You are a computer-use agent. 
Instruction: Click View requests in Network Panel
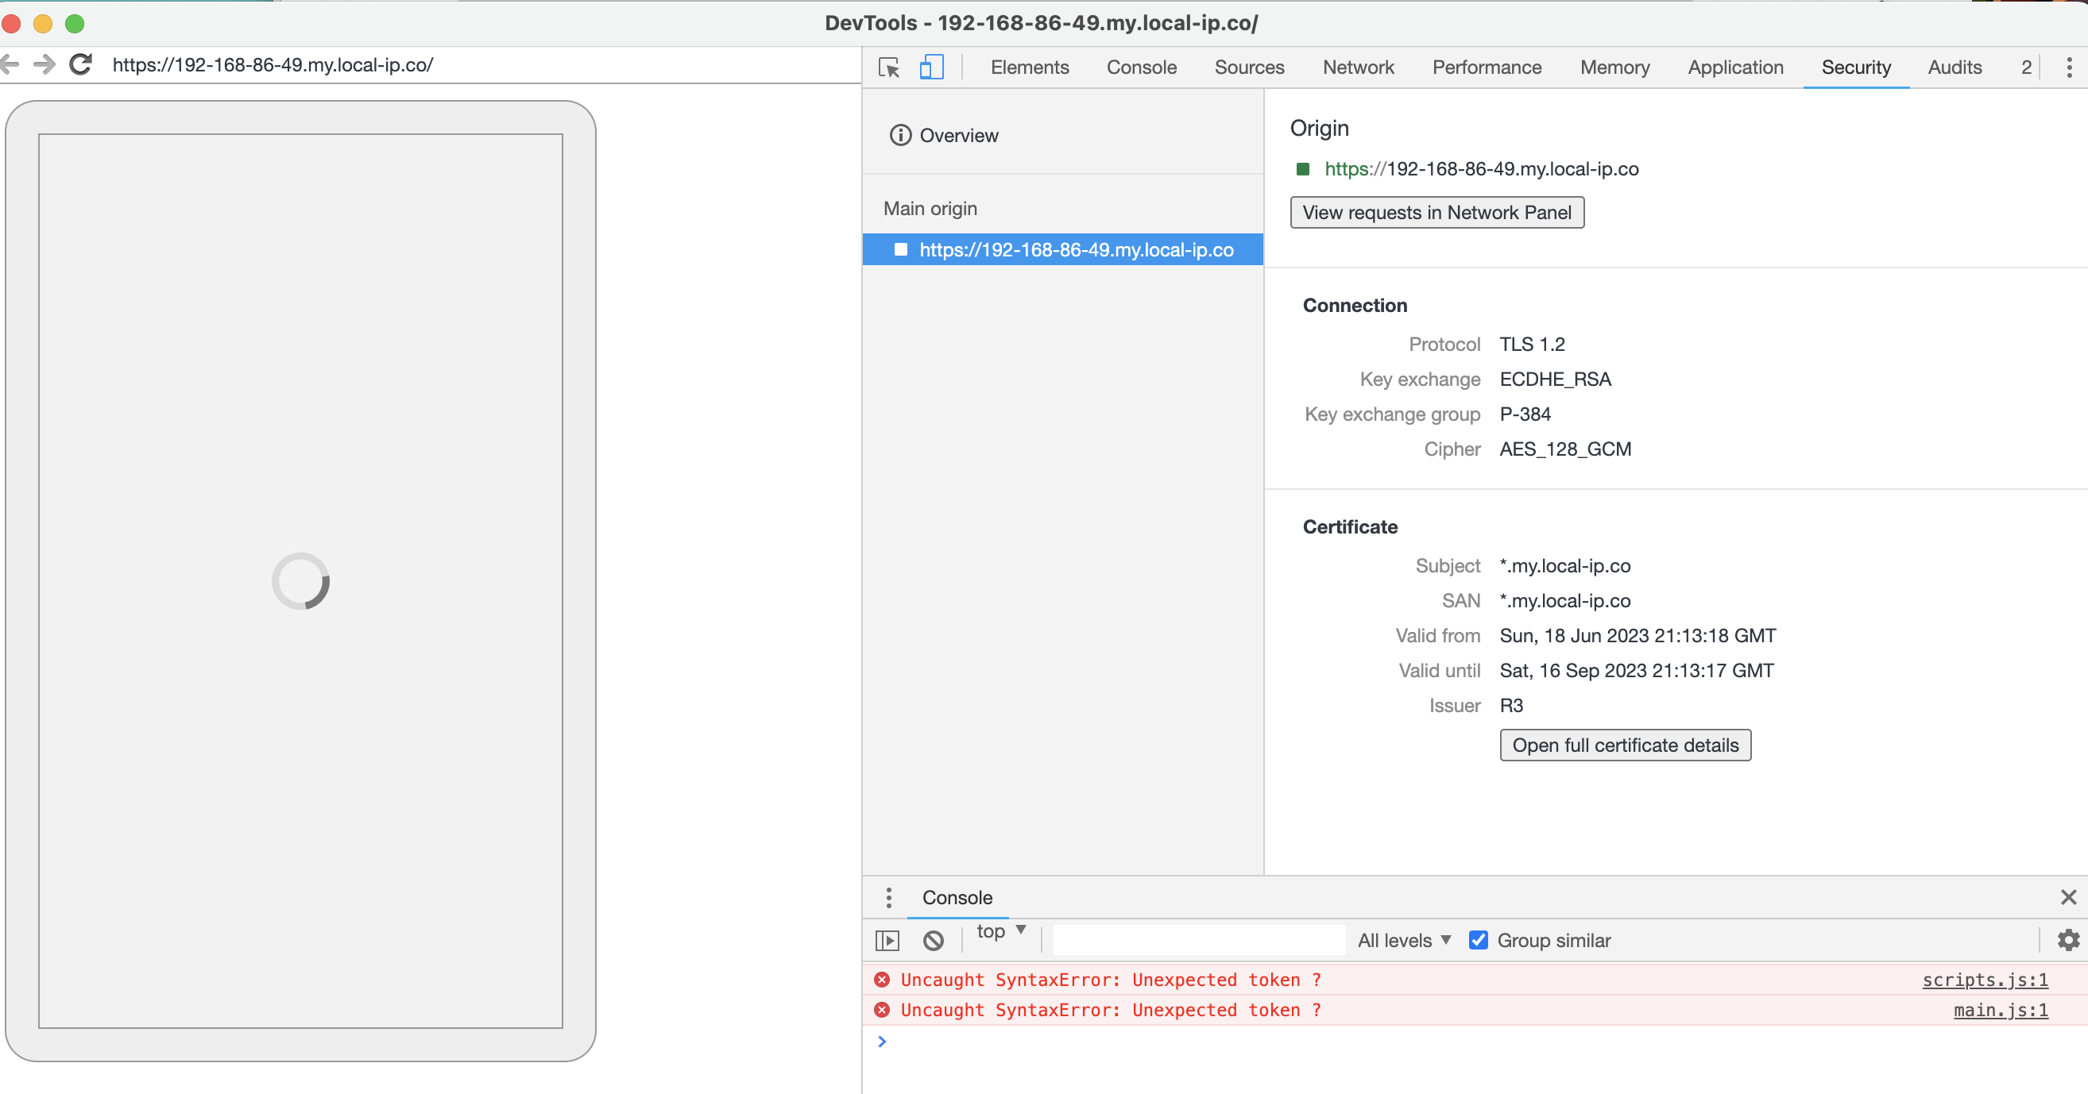[x=1436, y=212]
